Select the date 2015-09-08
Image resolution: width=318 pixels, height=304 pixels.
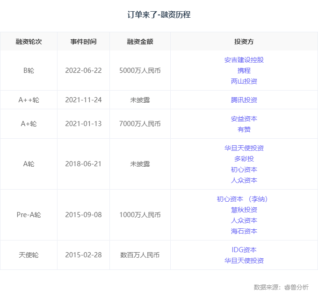pos(83,215)
